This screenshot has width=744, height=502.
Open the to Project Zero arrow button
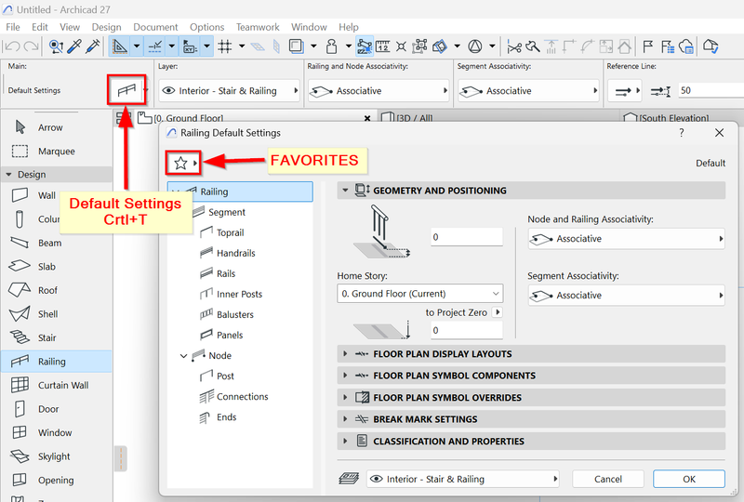[498, 312]
